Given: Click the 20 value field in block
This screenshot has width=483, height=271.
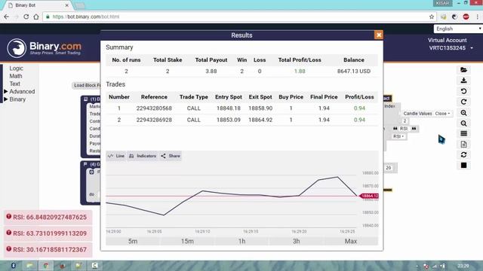Looking at the screenshot, I should point(389,168).
